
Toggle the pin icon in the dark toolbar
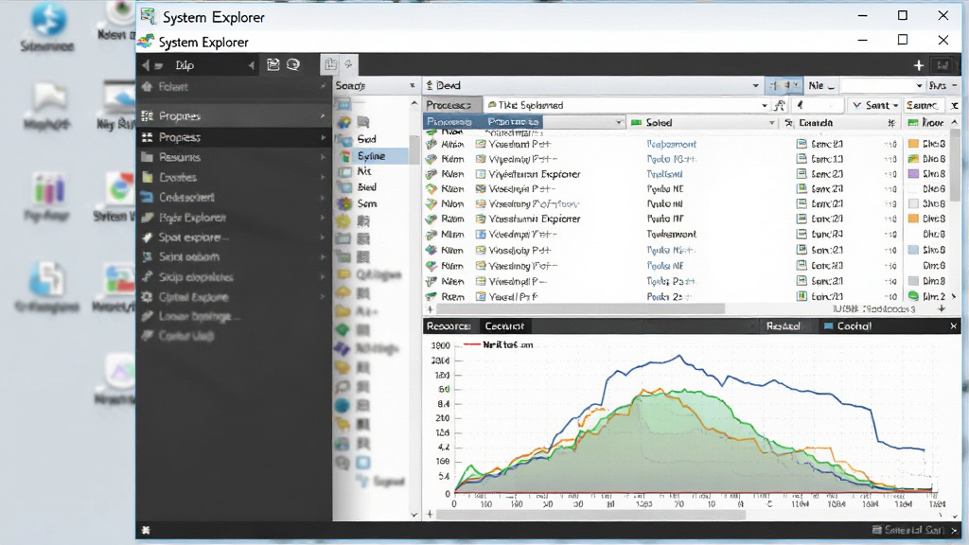coord(348,64)
